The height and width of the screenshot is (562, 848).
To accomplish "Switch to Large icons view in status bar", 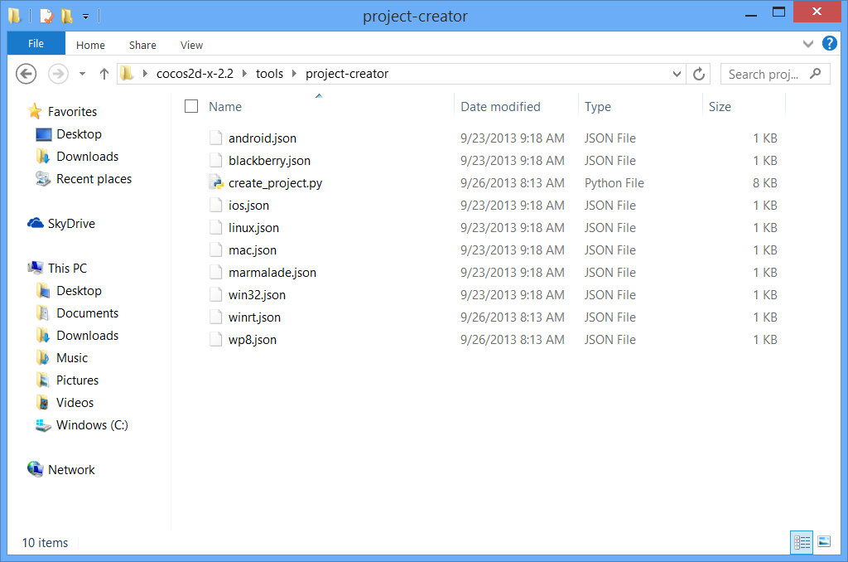I will point(824,541).
